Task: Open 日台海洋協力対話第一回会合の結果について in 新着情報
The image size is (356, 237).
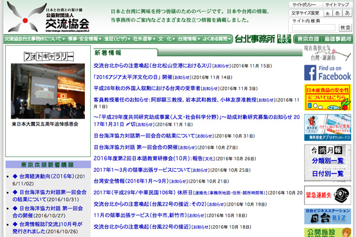Action: tap(144, 136)
